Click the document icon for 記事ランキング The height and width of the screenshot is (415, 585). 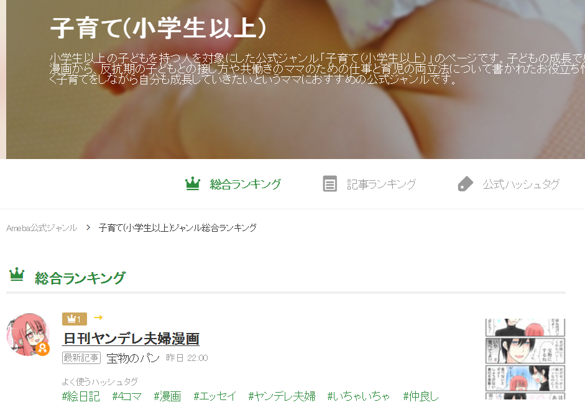(329, 184)
